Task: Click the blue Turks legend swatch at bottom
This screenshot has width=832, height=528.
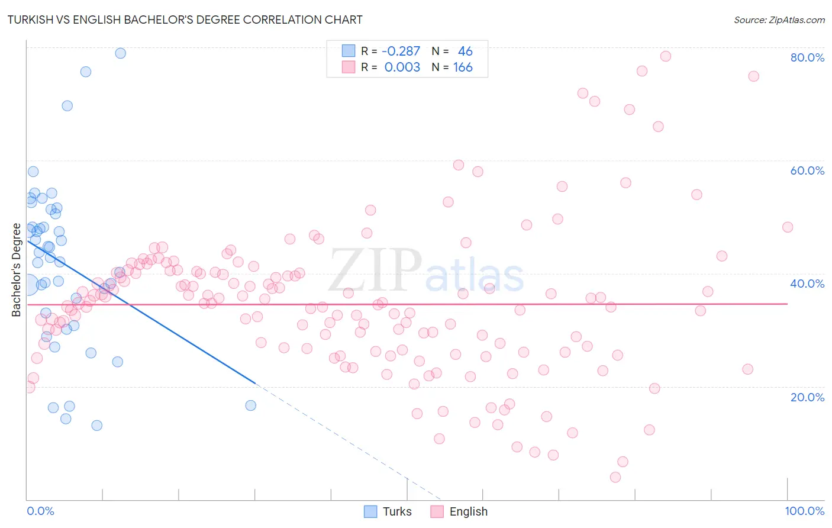Action: (370, 511)
